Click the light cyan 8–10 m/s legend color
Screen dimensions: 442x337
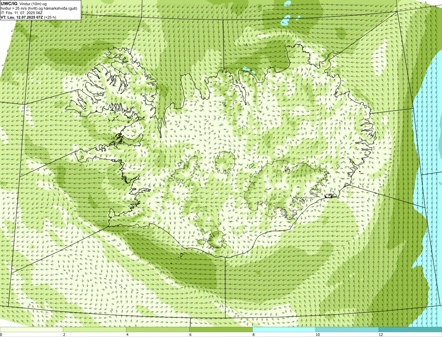[284, 330]
